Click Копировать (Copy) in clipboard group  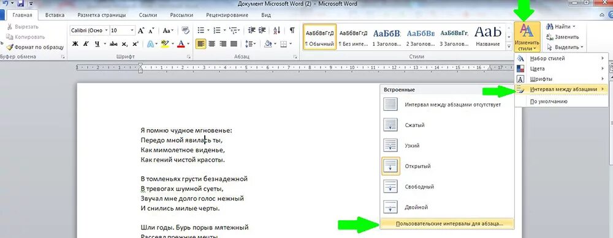pos(25,37)
